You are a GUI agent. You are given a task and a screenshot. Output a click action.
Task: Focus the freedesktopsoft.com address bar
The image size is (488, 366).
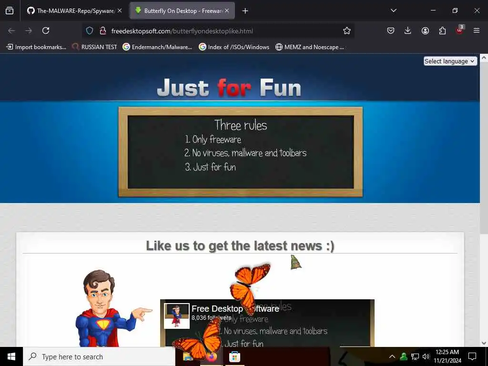pyautogui.click(x=218, y=31)
